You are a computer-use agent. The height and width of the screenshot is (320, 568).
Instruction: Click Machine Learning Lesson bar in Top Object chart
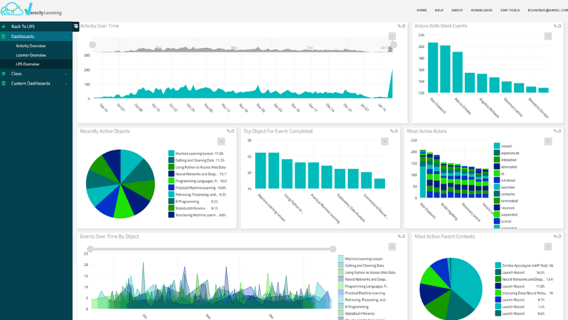tap(261, 171)
